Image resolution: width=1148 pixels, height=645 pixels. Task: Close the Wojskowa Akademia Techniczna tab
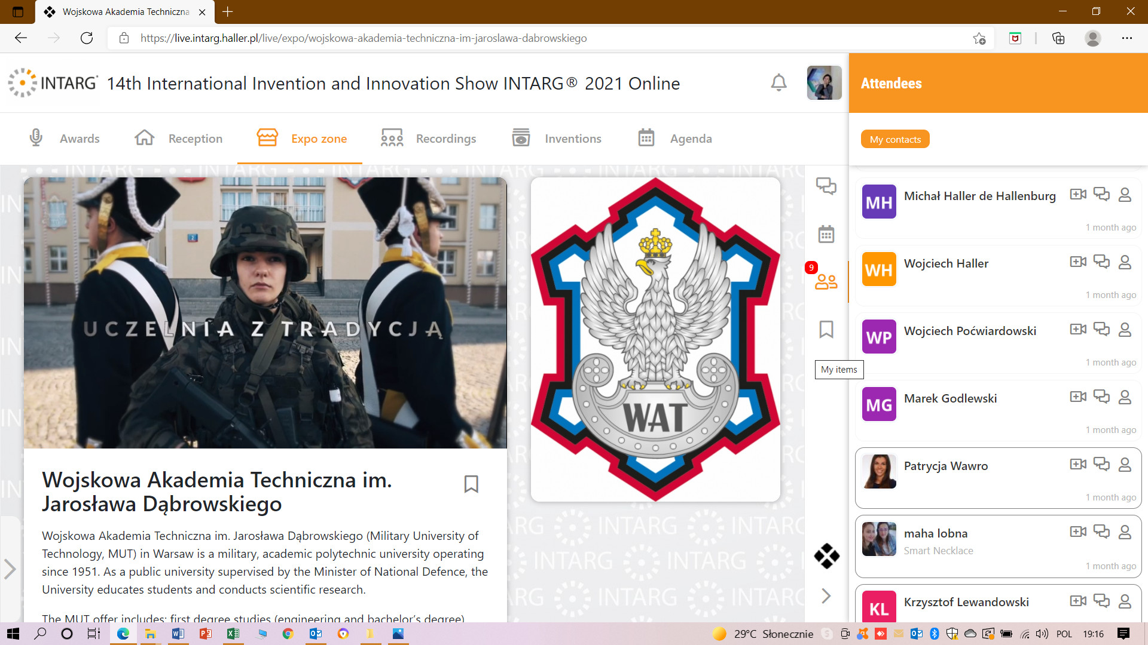pyautogui.click(x=202, y=12)
